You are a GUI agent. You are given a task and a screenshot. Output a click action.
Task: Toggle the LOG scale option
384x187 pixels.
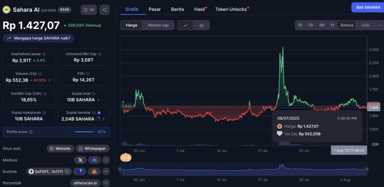coord(365,25)
